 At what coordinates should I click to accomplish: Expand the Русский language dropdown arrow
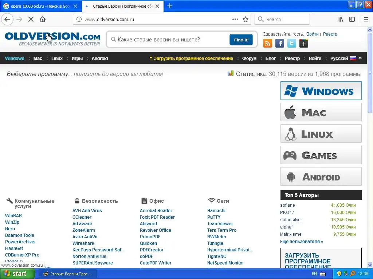(360, 58)
